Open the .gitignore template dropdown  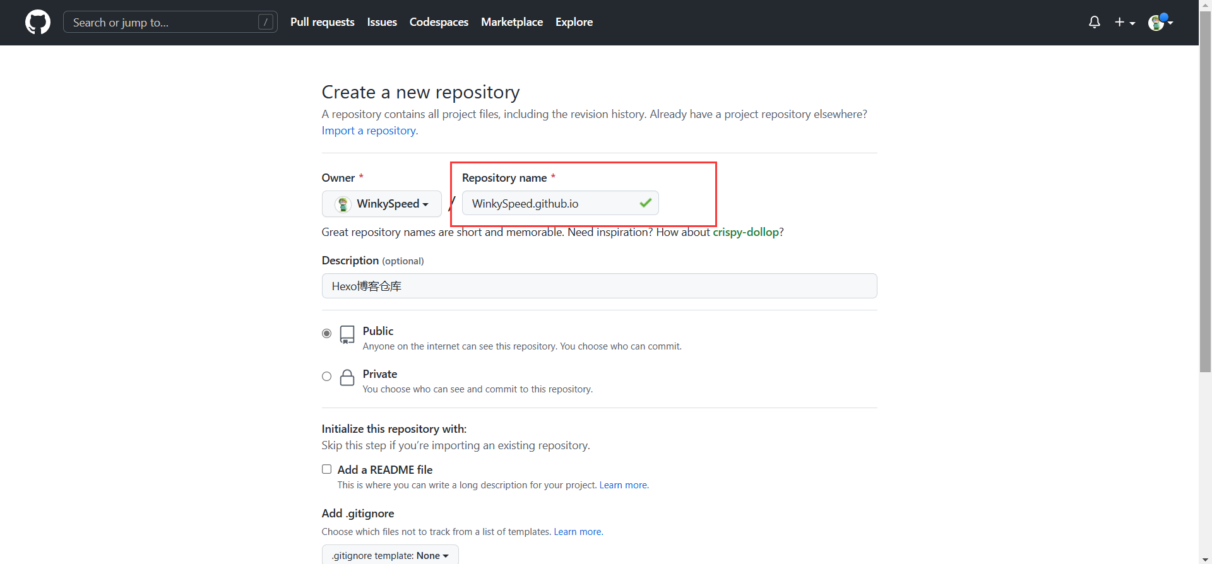click(390, 555)
